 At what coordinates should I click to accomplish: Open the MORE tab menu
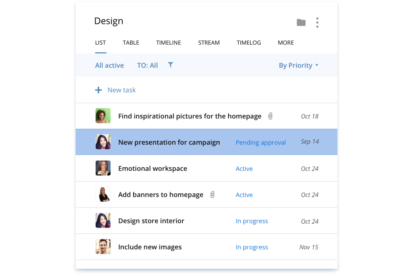coord(286,43)
